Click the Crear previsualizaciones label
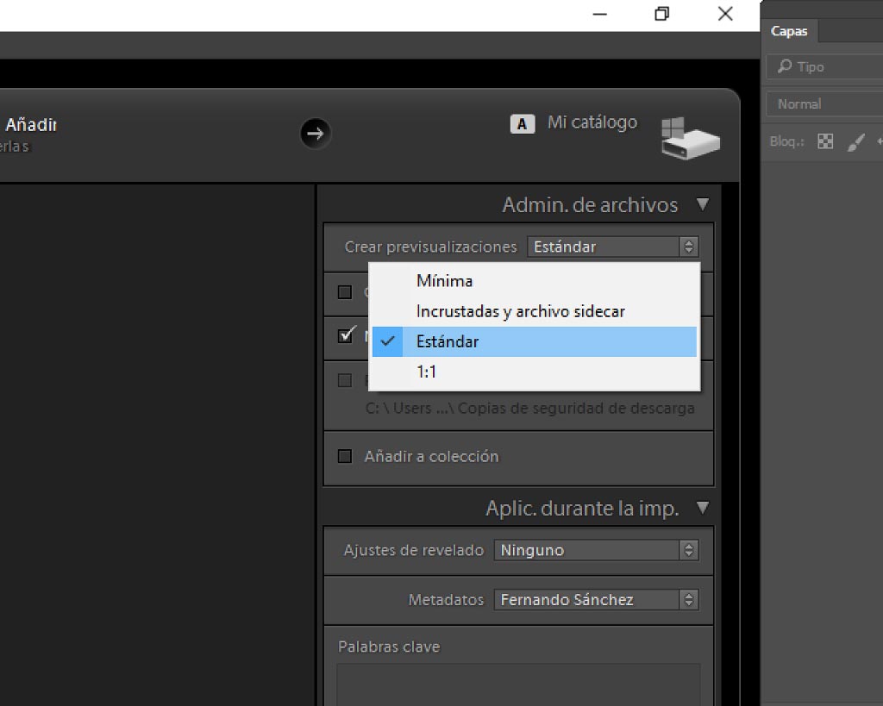This screenshot has height=706, width=883. point(431,247)
